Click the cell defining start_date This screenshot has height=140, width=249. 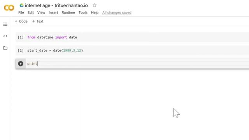pyautogui.click(x=132, y=51)
